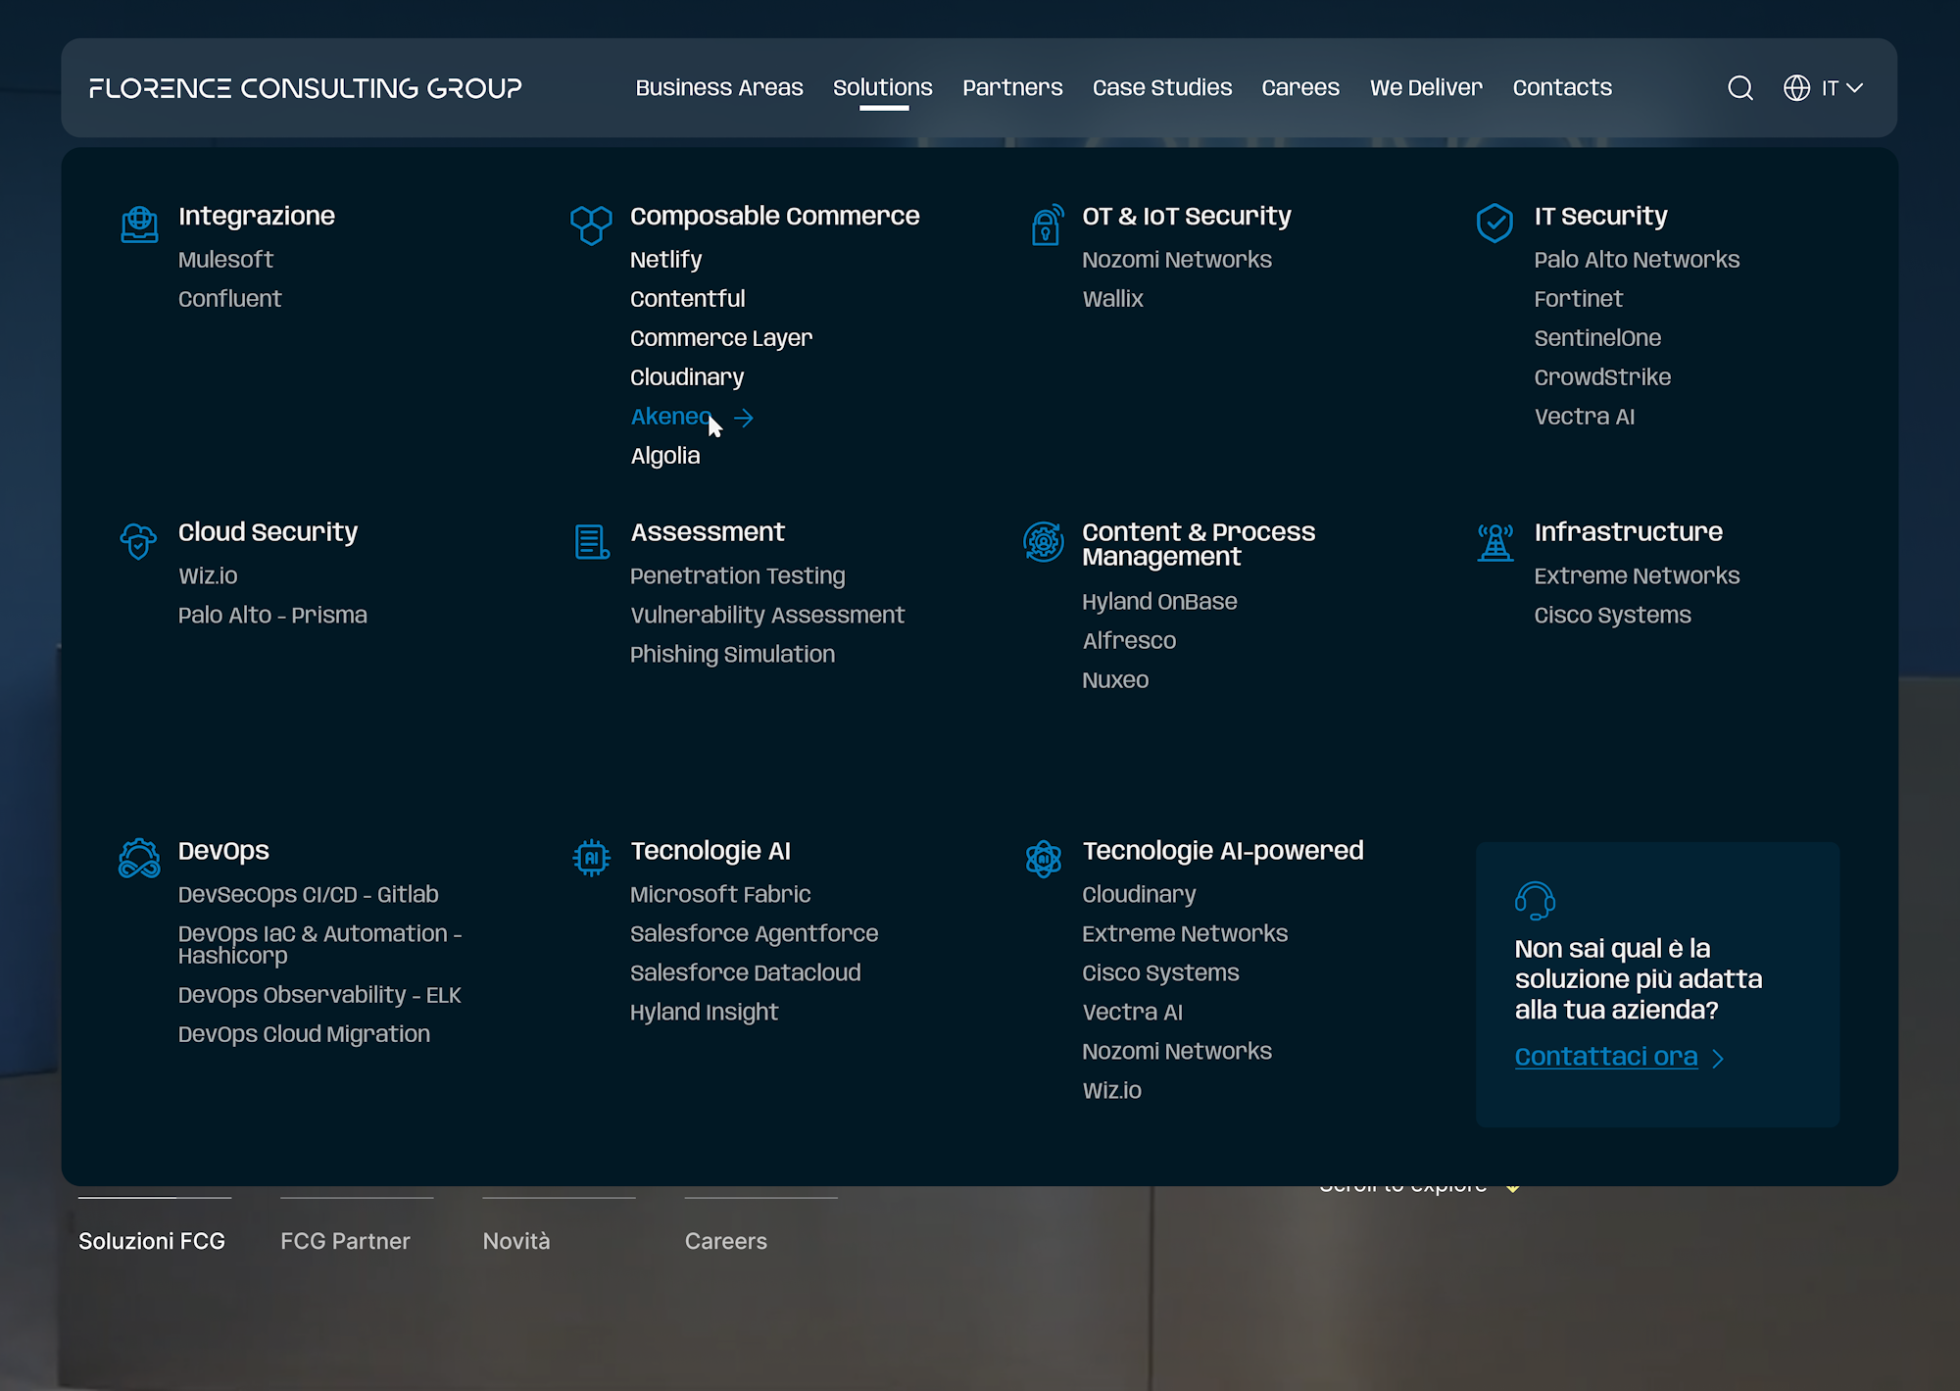This screenshot has height=1391, width=1960.
Task: Open the Contacts menu item
Action: click(1562, 88)
